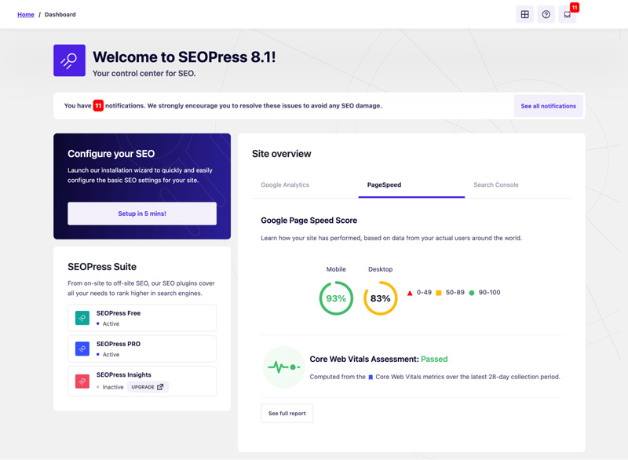Click the SEOPress magnifier logo icon
628x460 pixels.
[69, 60]
